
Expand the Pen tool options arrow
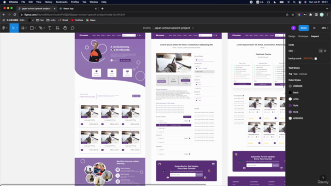pos(44,28)
